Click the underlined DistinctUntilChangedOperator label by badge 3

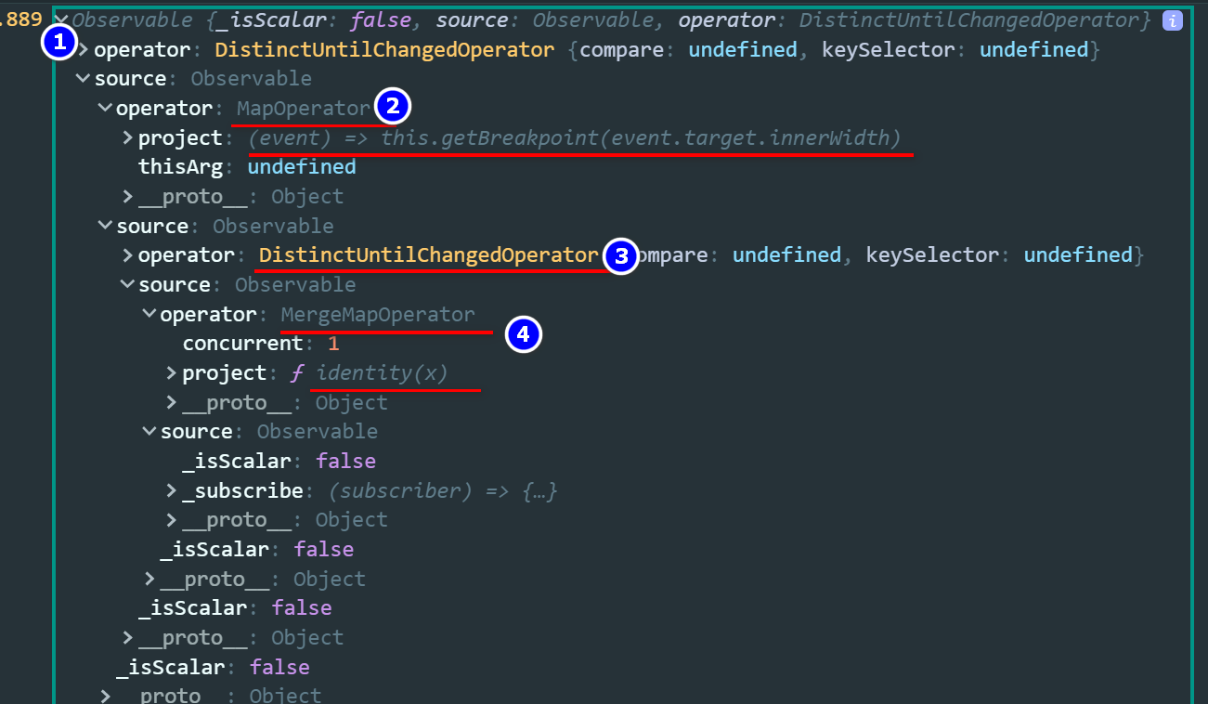click(428, 255)
